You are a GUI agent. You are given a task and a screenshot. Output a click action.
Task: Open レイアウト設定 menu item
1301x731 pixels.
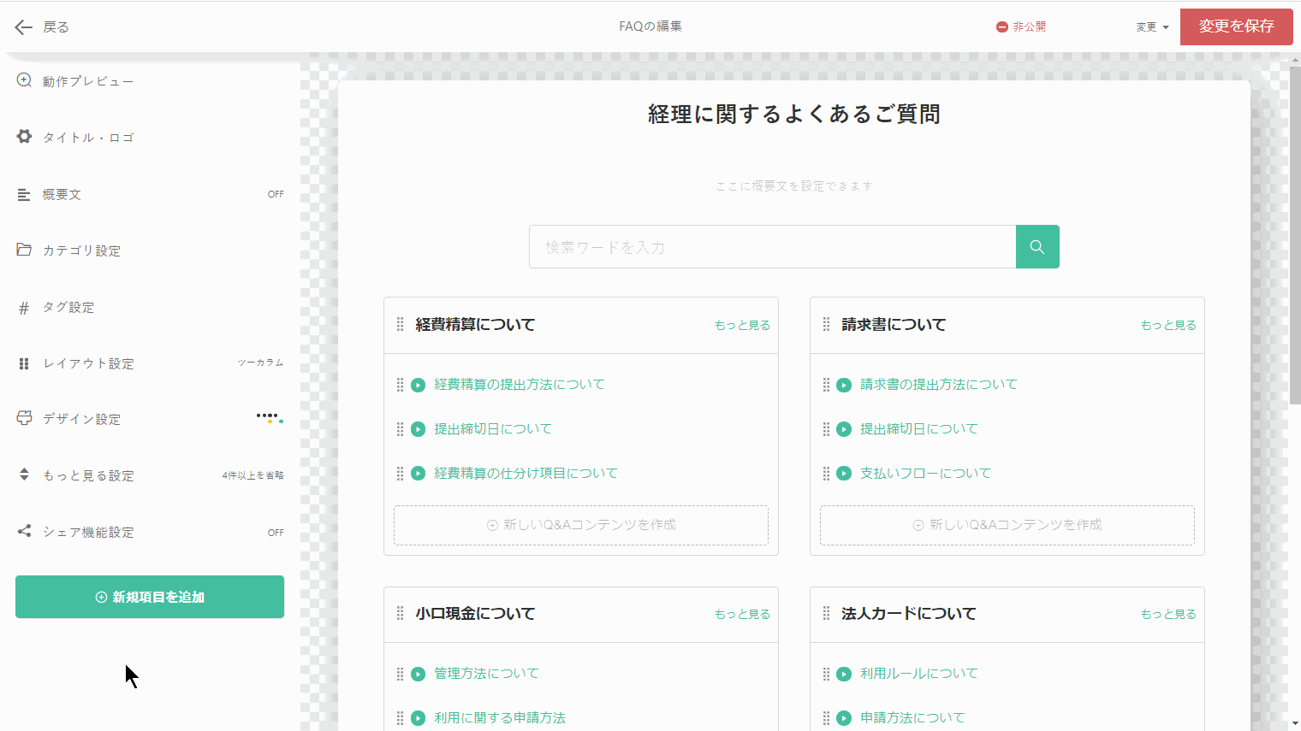[88, 364]
